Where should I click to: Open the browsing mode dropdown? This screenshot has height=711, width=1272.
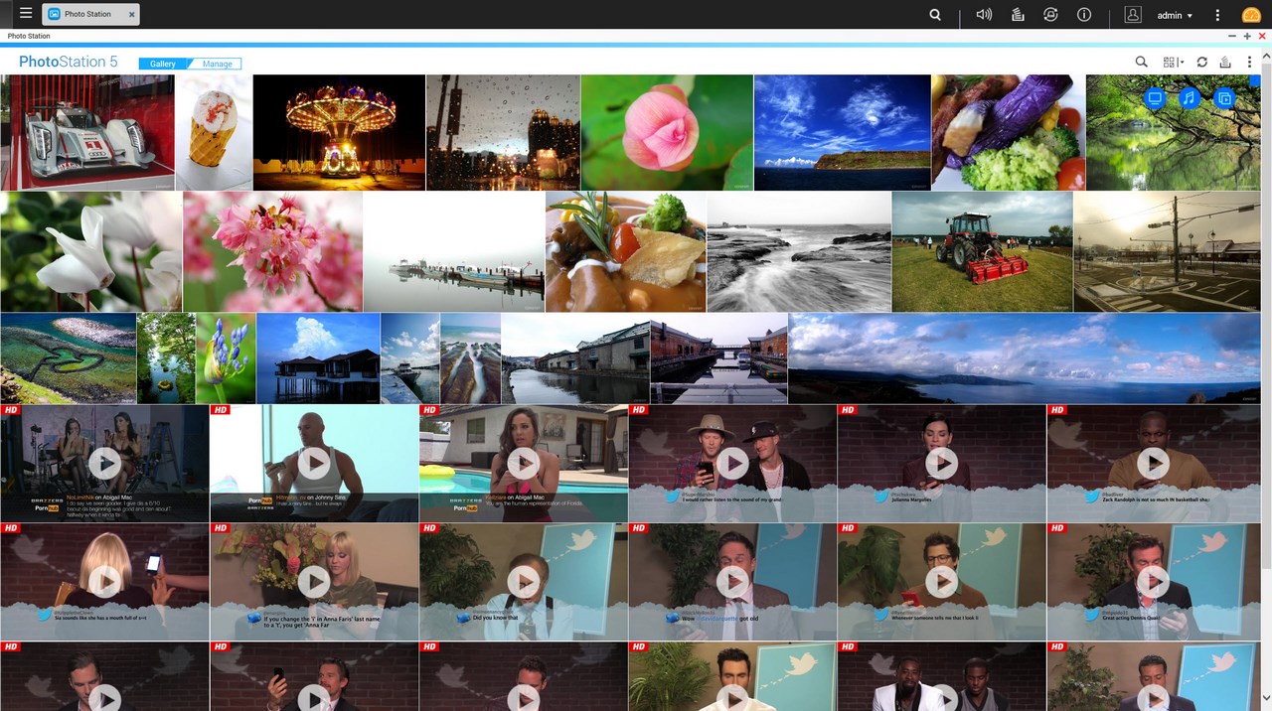(x=1174, y=63)
